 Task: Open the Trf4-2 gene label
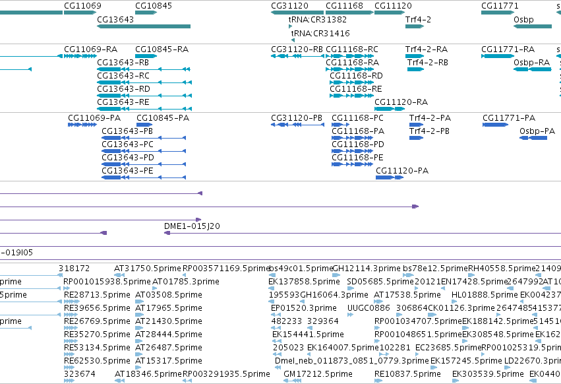coord(418,19)
